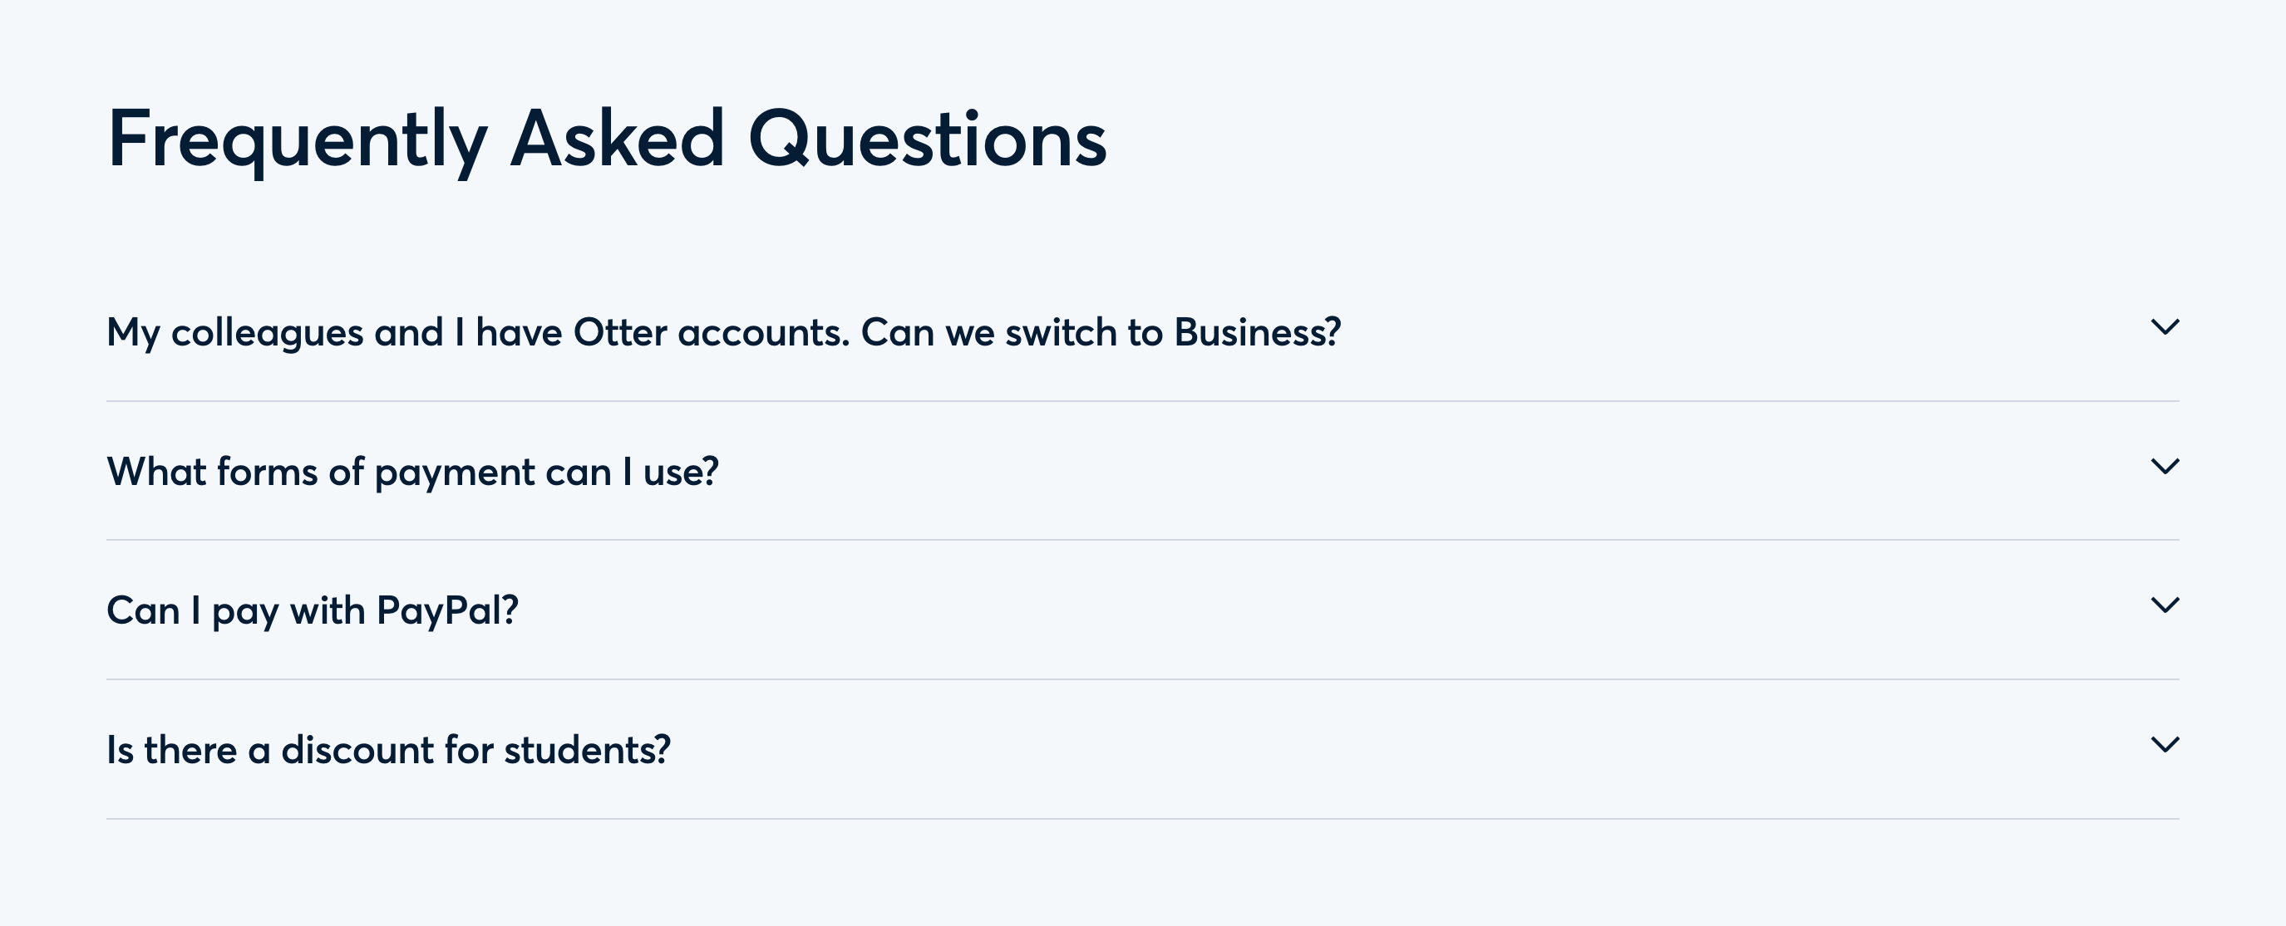Click the word "PayPal?" in the third question
2286x926 pixels.
click(446, 611)
